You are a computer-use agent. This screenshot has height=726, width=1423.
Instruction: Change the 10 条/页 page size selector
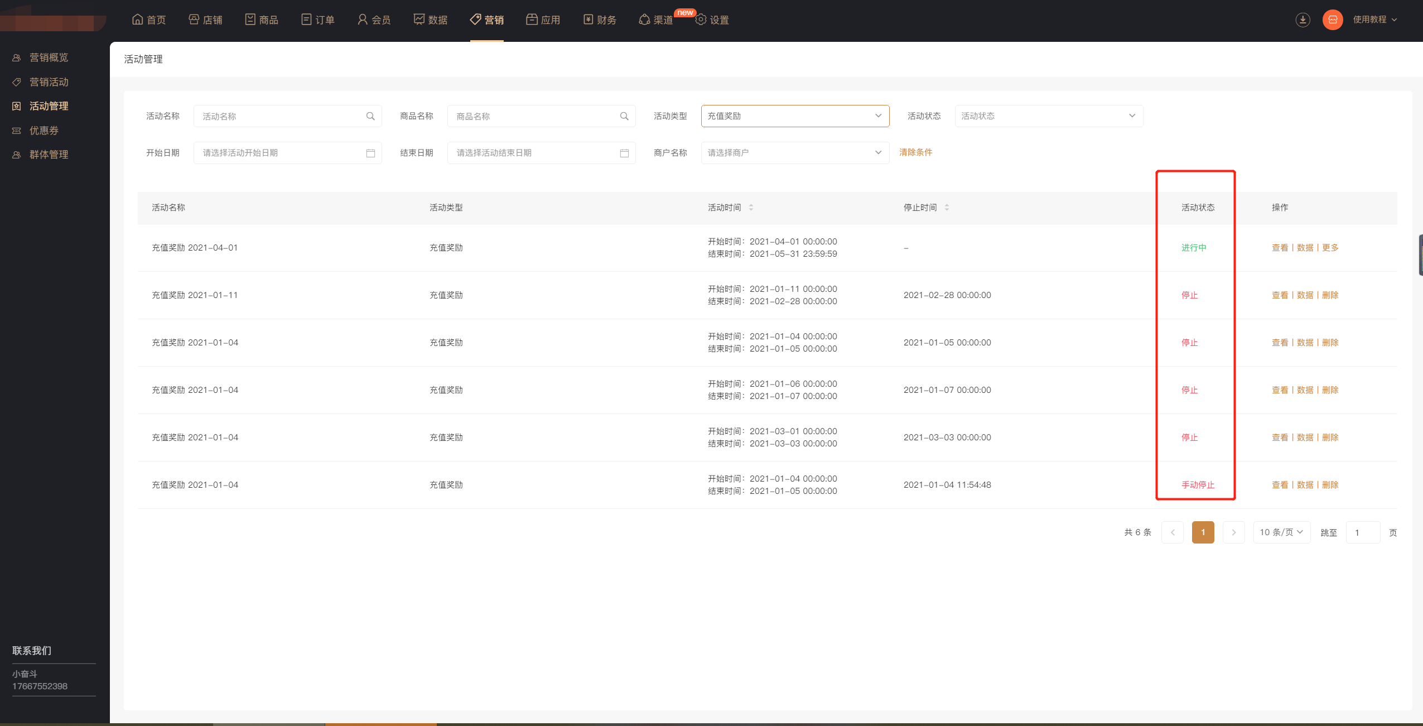[1281, 532]
